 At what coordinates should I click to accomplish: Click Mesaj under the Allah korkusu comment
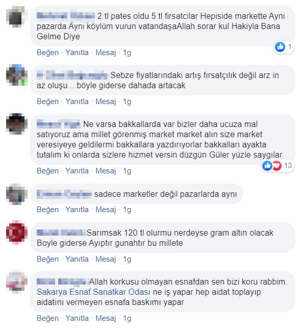click(106, 318)
